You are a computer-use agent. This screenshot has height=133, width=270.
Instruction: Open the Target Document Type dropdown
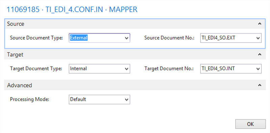(127, 69)
